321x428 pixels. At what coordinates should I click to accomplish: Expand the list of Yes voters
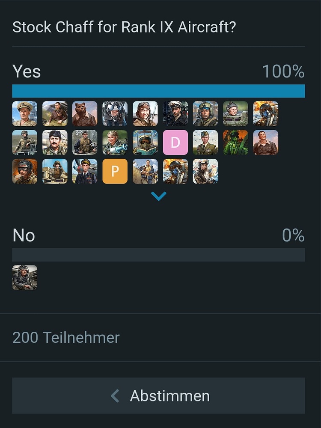159,196
